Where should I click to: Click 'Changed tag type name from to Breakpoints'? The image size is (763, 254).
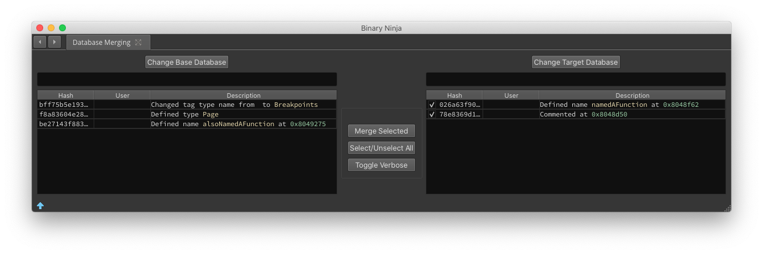pyautogui.click(x=234, y=105)
